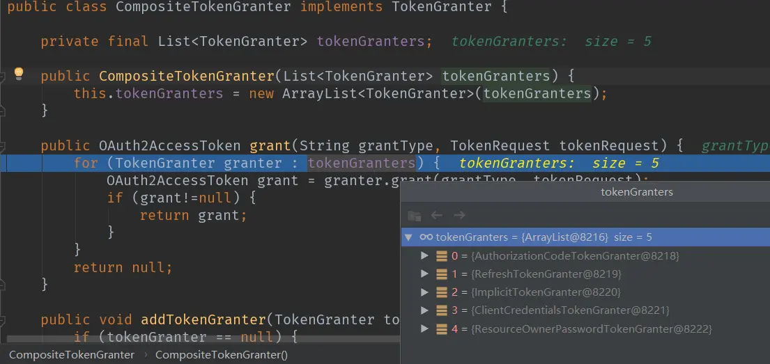Click the yellow lightbulb intention icon

tap(19, 74)
